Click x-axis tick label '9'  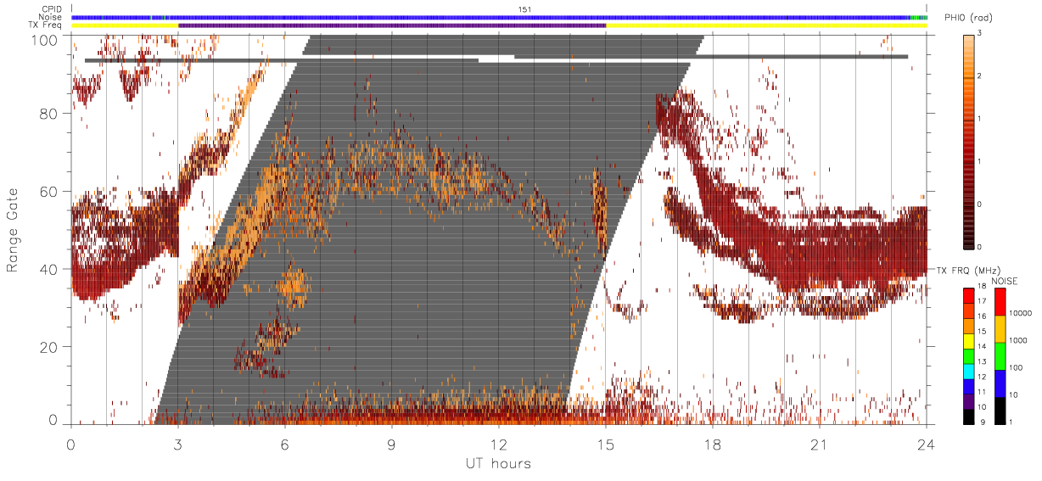point(392,445)
